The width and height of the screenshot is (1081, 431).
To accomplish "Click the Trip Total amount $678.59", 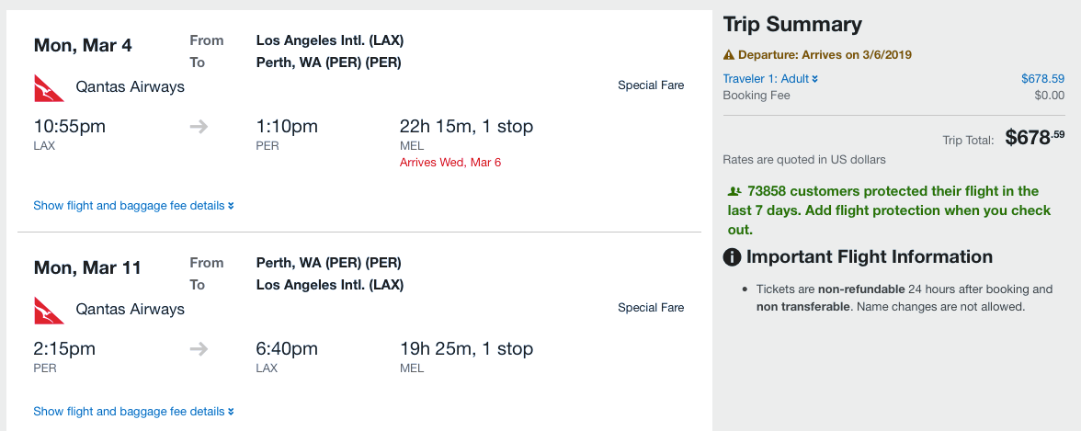I will click(x=1034, y=138).
